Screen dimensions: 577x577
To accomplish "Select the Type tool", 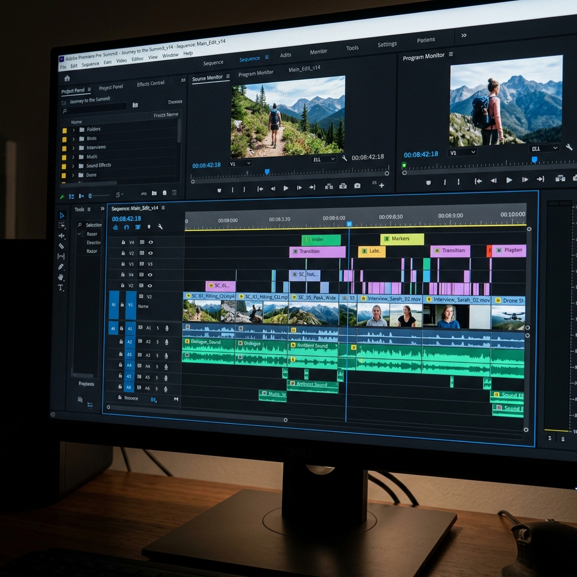I will point(61,288).
